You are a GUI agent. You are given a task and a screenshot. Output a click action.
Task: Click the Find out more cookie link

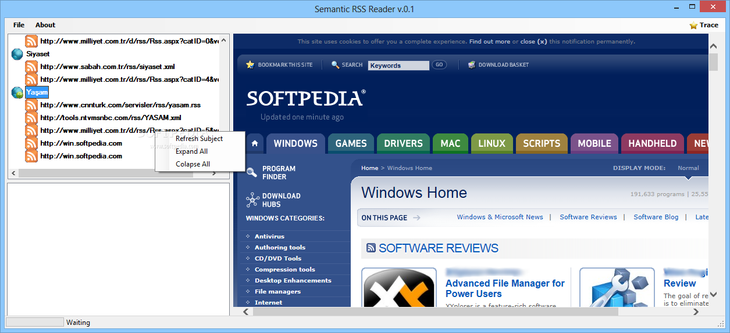(x=490, y=42)
